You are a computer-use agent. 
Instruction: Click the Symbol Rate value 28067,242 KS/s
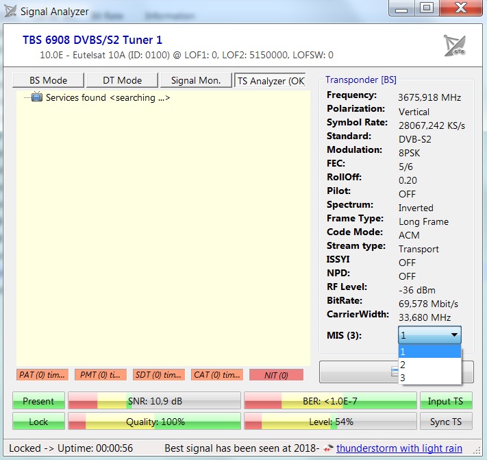pos(432,125)
